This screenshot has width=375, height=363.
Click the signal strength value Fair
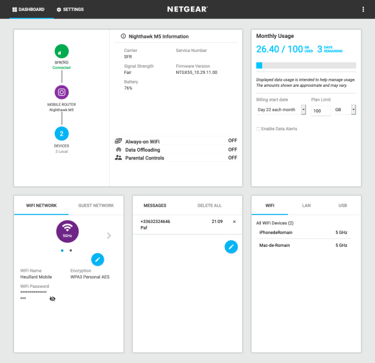coord(127,72)
